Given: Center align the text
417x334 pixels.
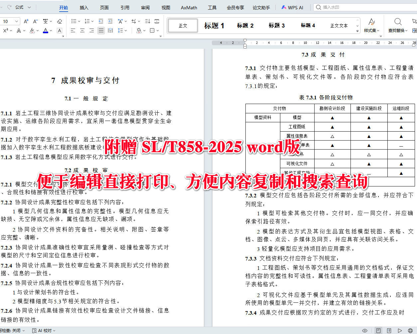Looking at the screenshot, I should (82, 31).
